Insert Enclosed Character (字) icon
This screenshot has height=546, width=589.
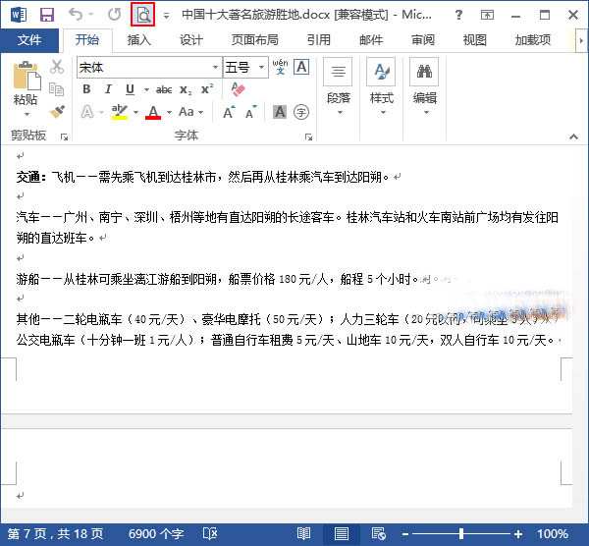301,112
